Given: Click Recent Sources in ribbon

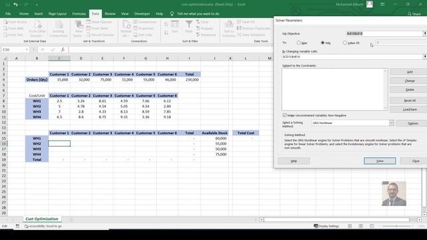Looking at the screenshot, I should tap(100, 35).
